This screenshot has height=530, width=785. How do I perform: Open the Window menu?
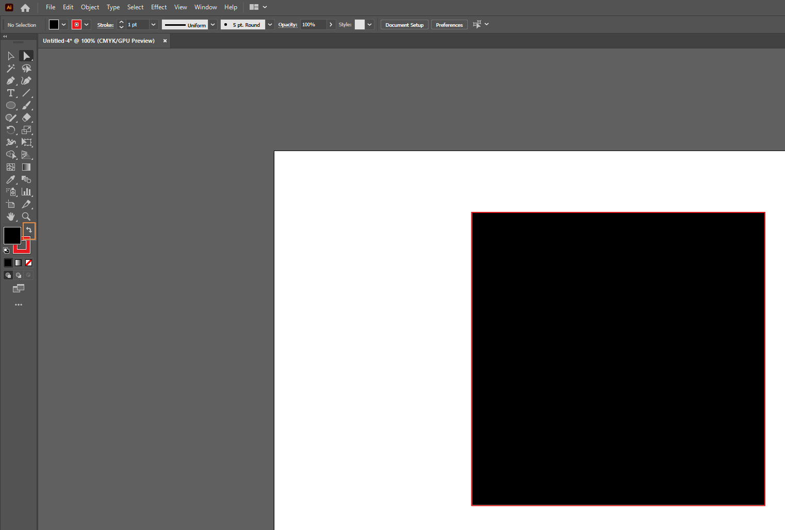point(205,7)
